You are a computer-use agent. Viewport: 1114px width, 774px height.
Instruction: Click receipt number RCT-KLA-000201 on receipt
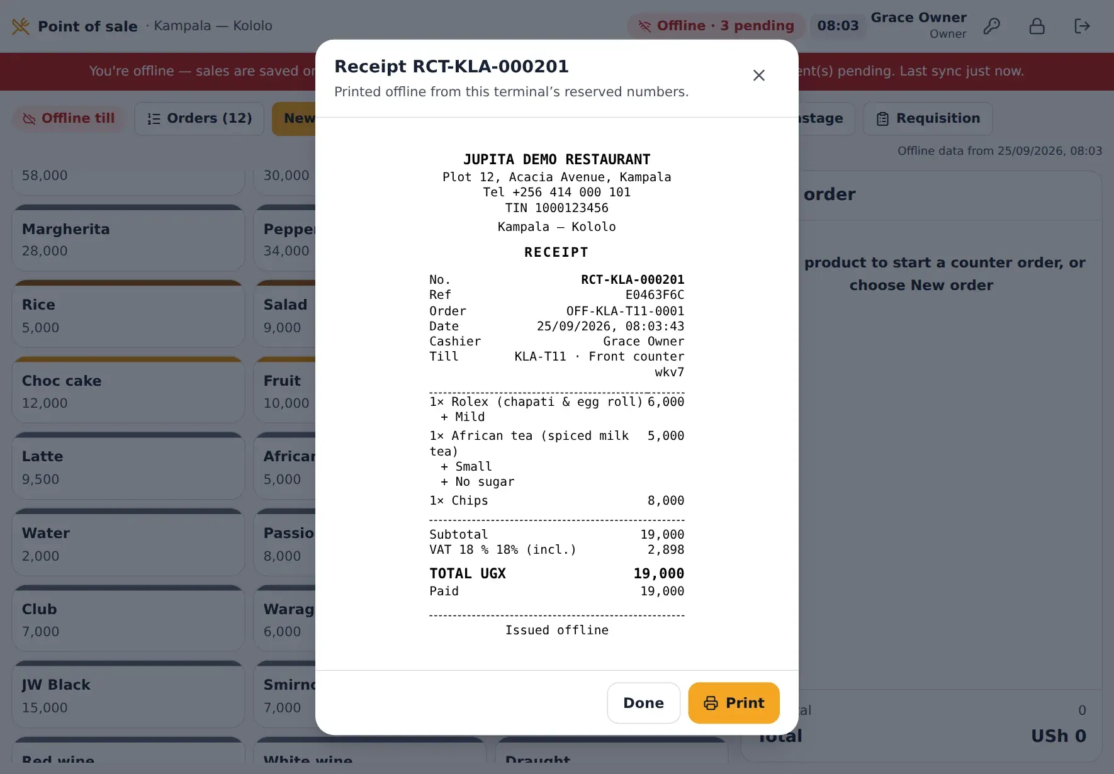632,279
